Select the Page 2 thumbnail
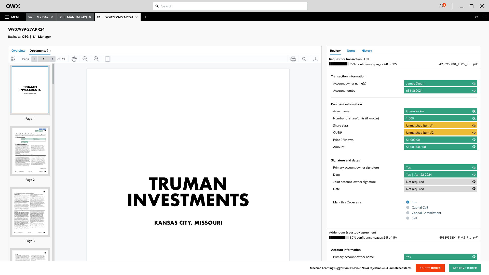Image resolution: width=489 pixels, height=275 pixels. point(30,151)
